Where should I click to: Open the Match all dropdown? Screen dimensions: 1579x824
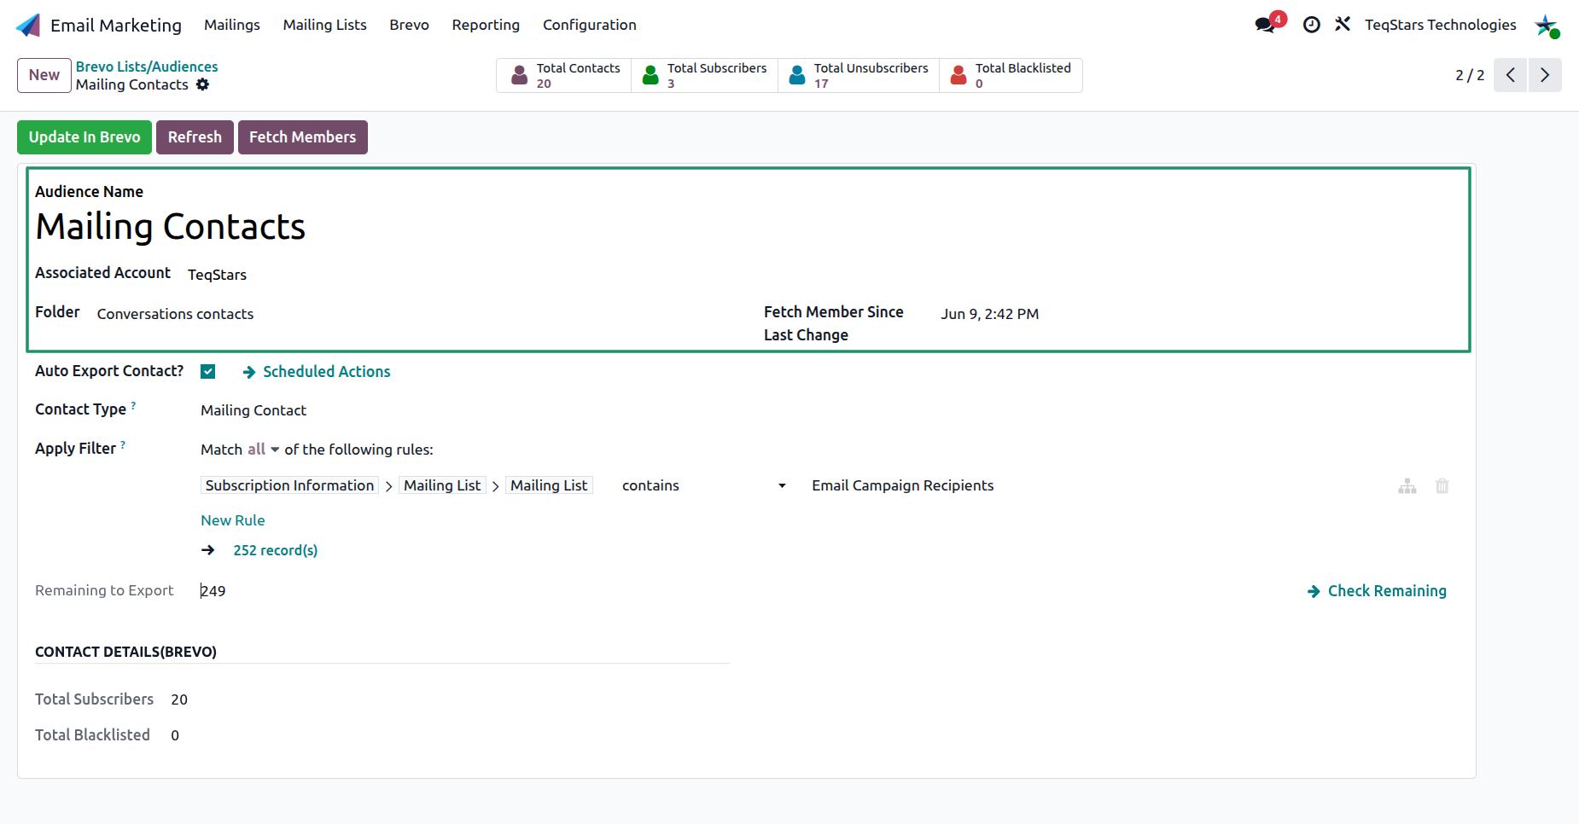click(x=264, y=450)
